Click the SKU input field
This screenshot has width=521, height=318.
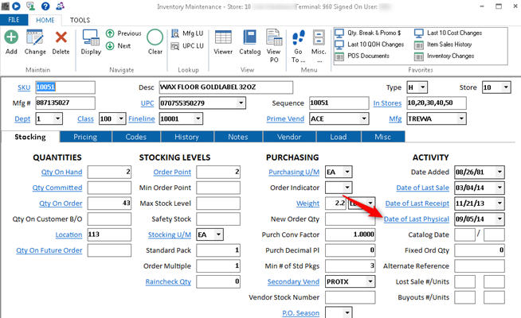[x=65, y=87]
